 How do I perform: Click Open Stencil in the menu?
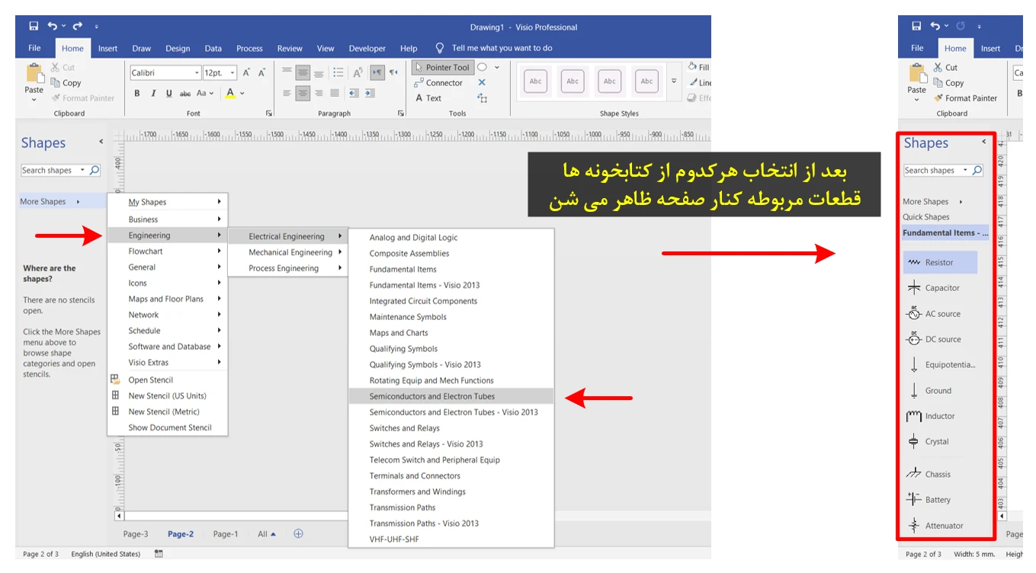click(150, 380)
